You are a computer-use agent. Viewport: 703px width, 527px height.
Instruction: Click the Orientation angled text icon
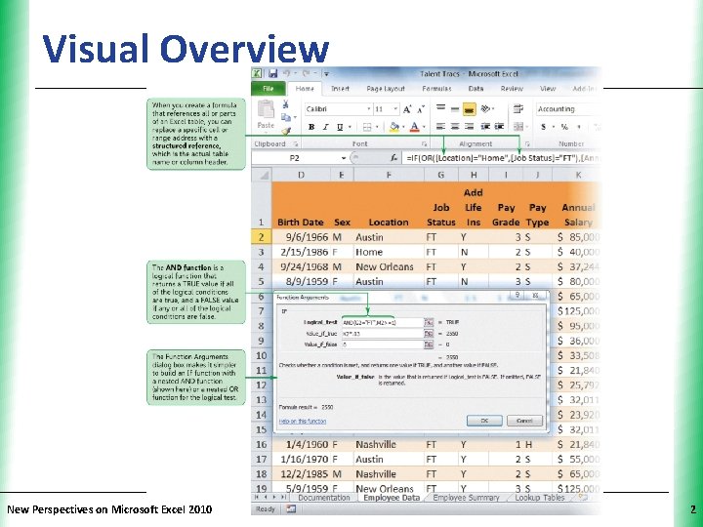(485, 109)
